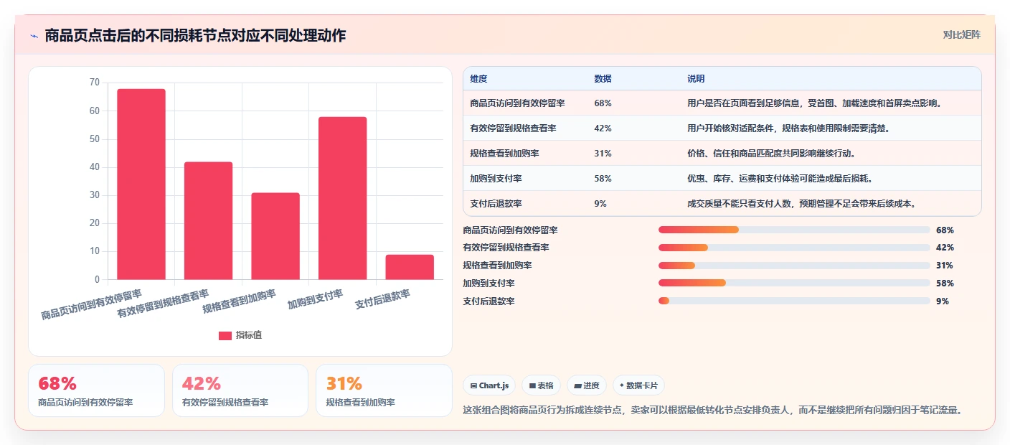Image resolution: width=1010 pixels, height=445 pixels.
Task: Click the 加购到支付率 chart bar
Action: [x=343, y=198]
